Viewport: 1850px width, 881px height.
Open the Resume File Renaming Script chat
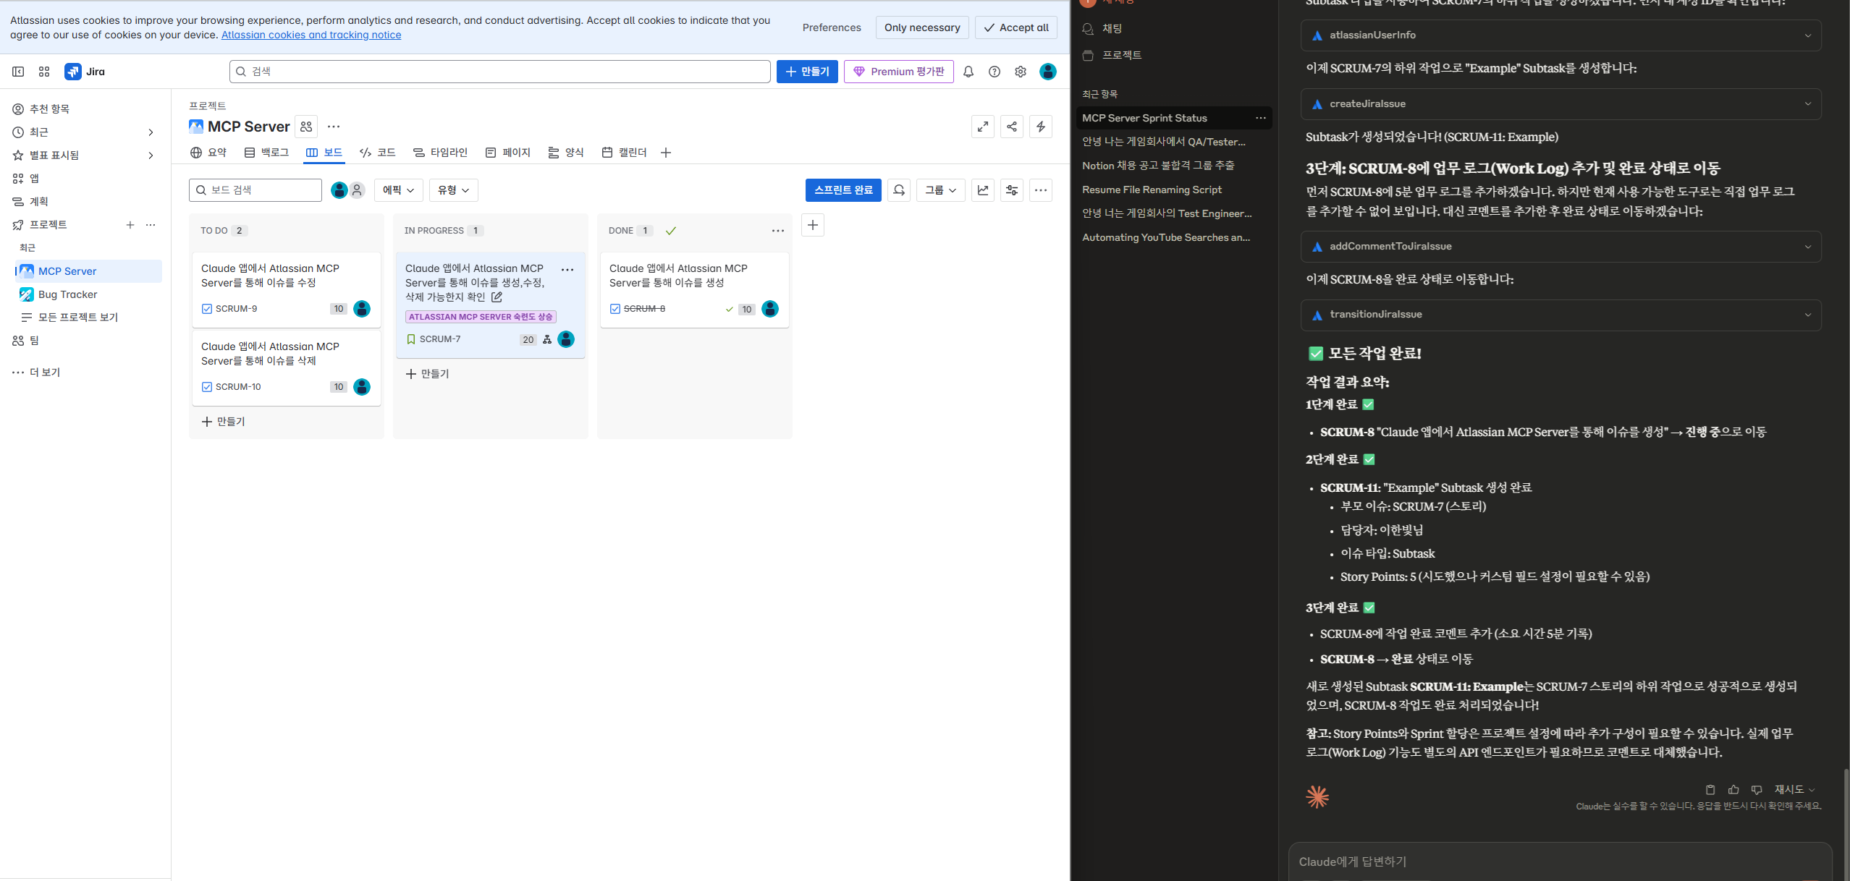pyautogui.click(x=1152, y=190)
